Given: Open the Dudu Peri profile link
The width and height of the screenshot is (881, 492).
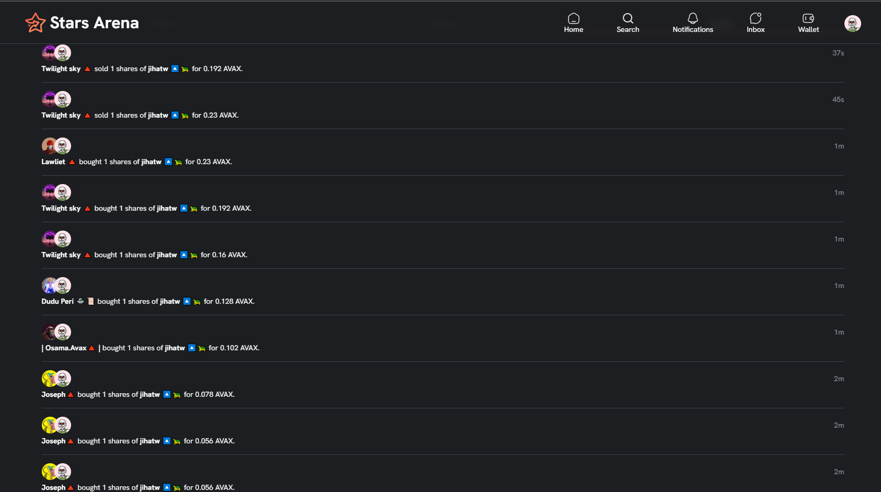Looking at the screenshot, I should (57, 302).
